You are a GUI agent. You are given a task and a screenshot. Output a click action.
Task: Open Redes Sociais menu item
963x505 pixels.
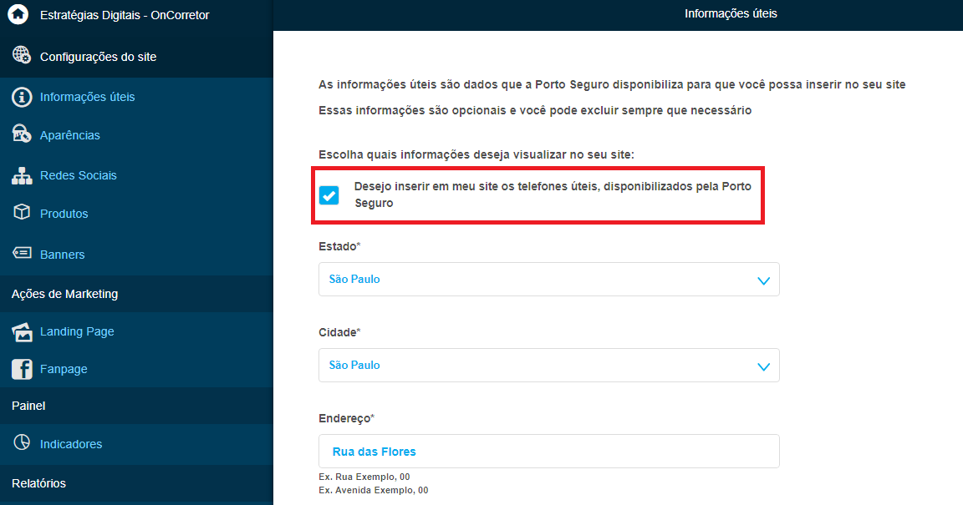pos(79,175)
